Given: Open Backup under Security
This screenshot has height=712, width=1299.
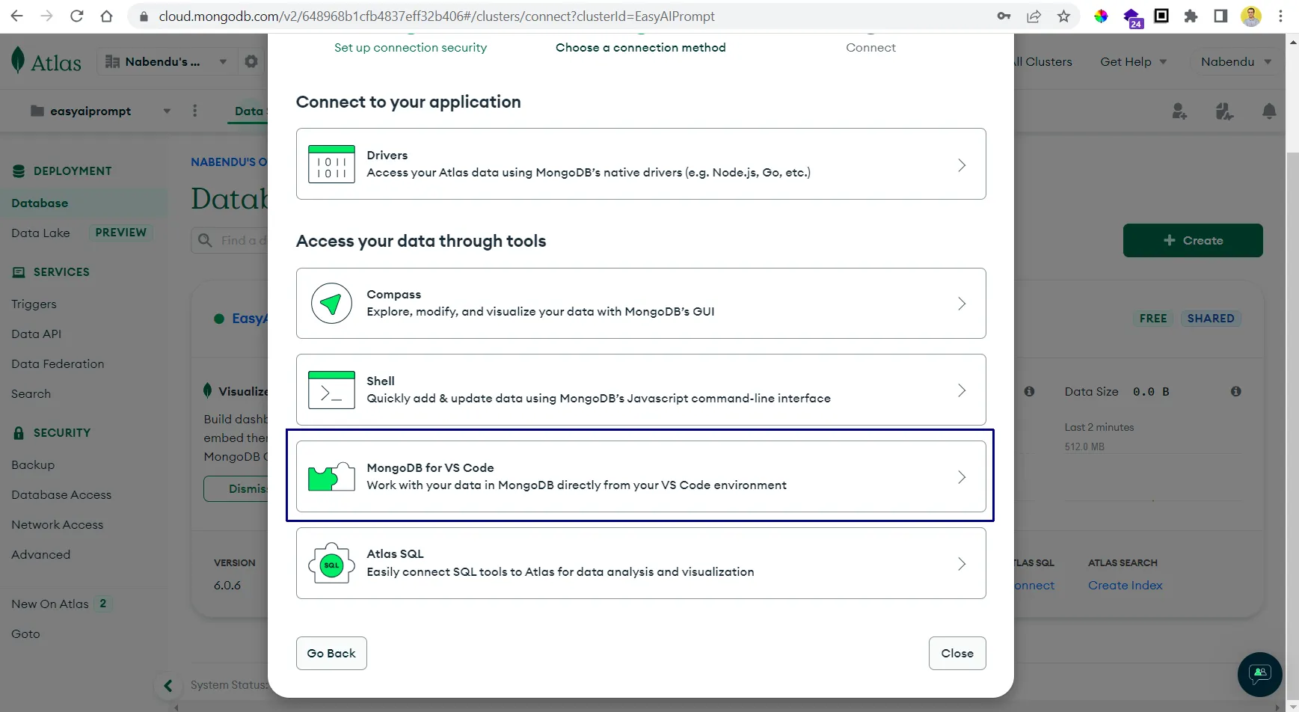Looking at the screenshot, I should pyautogui.click(x=33, y=464).
